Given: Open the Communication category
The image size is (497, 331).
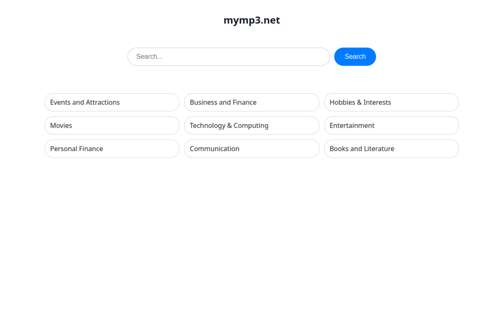Looking at the screenshot, I should 252,149.
